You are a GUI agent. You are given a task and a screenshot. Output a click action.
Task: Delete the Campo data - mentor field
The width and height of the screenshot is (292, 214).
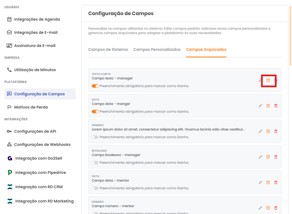276,182
